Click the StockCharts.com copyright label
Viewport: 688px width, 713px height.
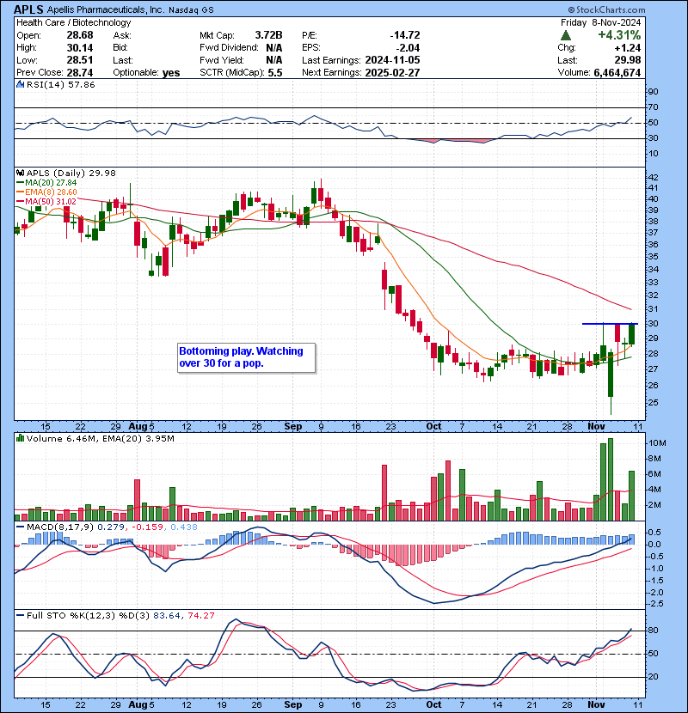[x=606, y=9]
